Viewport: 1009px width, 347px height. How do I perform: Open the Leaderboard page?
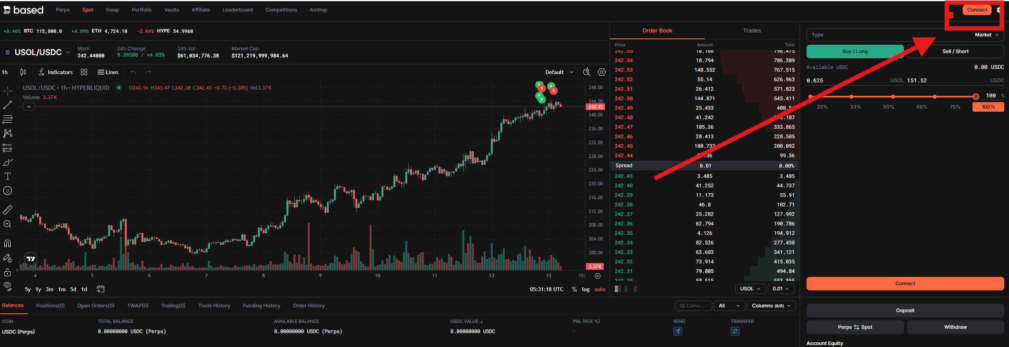point(238,10)
